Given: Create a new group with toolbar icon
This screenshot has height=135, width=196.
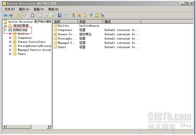Looking at the screenshot, I should (79, 15).
